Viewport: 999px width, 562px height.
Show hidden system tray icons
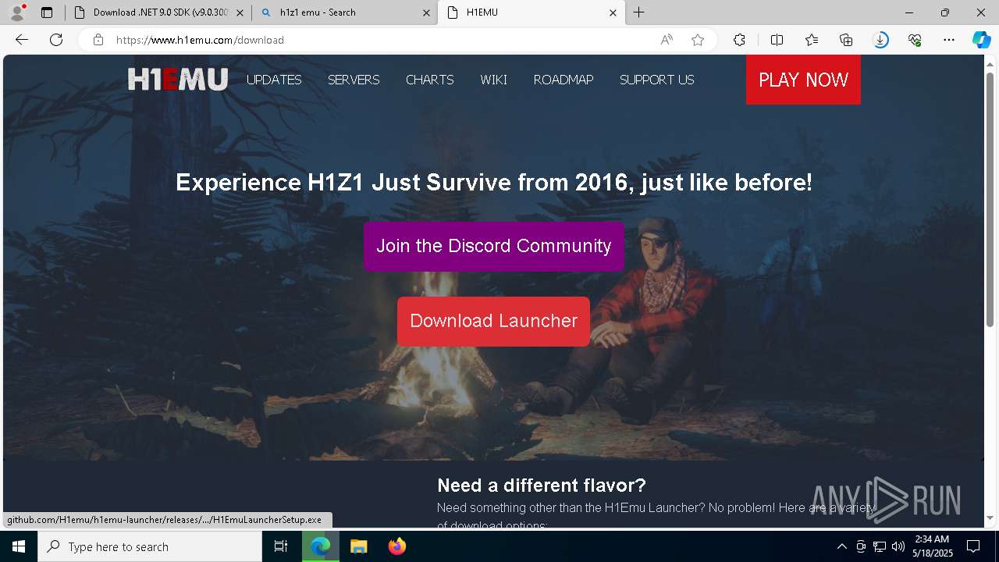click(x=841, y=546)
